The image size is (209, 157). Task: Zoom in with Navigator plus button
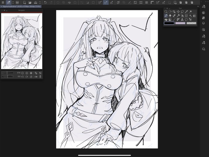pyautogui.click(x=27, y=73)
